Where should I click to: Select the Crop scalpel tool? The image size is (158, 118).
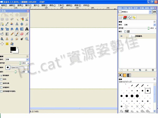pyautogui.click(x=27, y=24)
